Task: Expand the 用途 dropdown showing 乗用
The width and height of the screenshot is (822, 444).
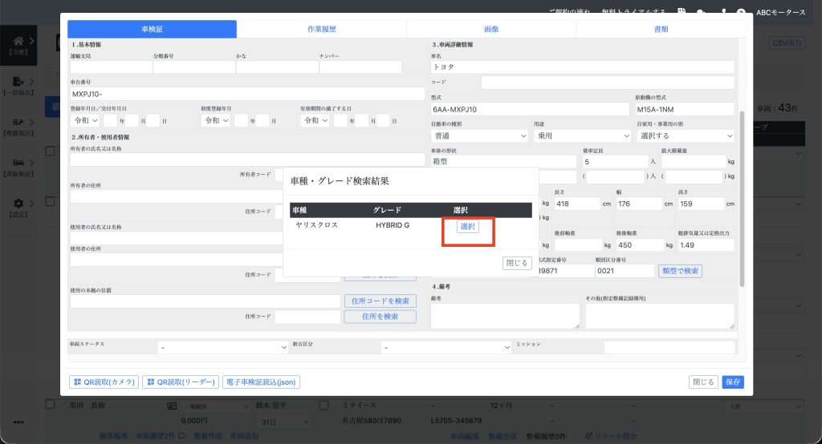Action: click(582, 136)
